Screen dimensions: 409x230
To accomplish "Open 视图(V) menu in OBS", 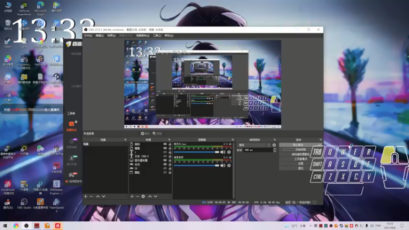I will point(111,35).
